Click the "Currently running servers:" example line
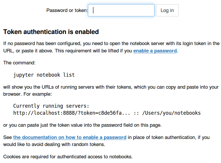The image size is (221, 163). point(51,106)
